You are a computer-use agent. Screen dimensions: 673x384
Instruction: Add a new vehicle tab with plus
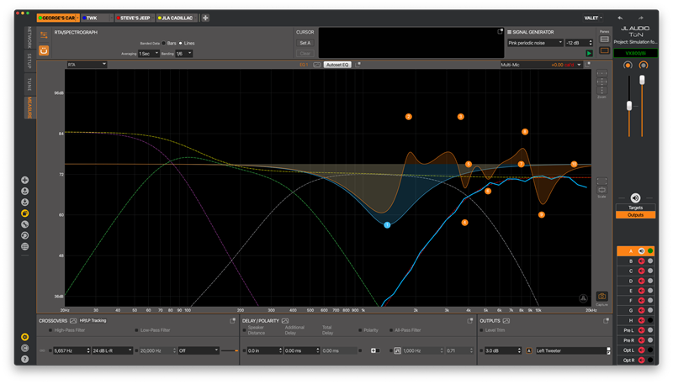[x=205, y=18]
